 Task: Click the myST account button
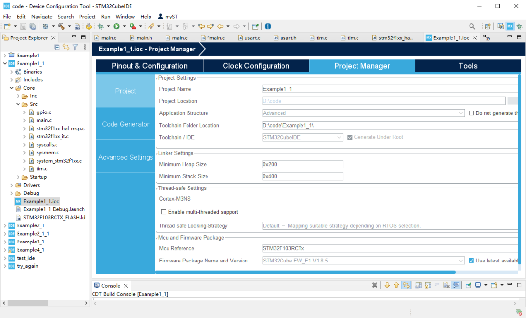(168, 17)
